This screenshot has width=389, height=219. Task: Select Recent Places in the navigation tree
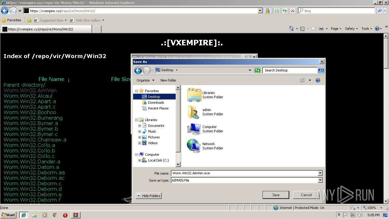coord(158,108)
